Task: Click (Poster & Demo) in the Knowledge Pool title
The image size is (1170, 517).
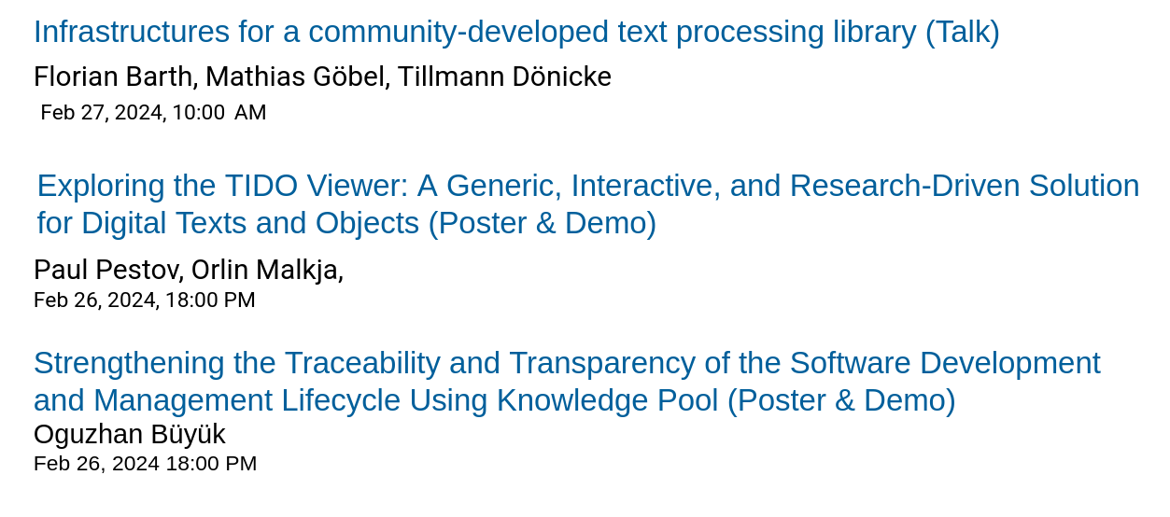Action: tap(841, 401)
